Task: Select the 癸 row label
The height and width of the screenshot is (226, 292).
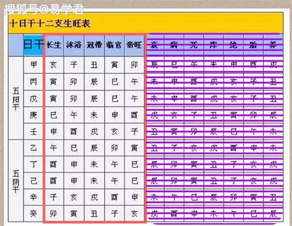Action: point(33,214)
